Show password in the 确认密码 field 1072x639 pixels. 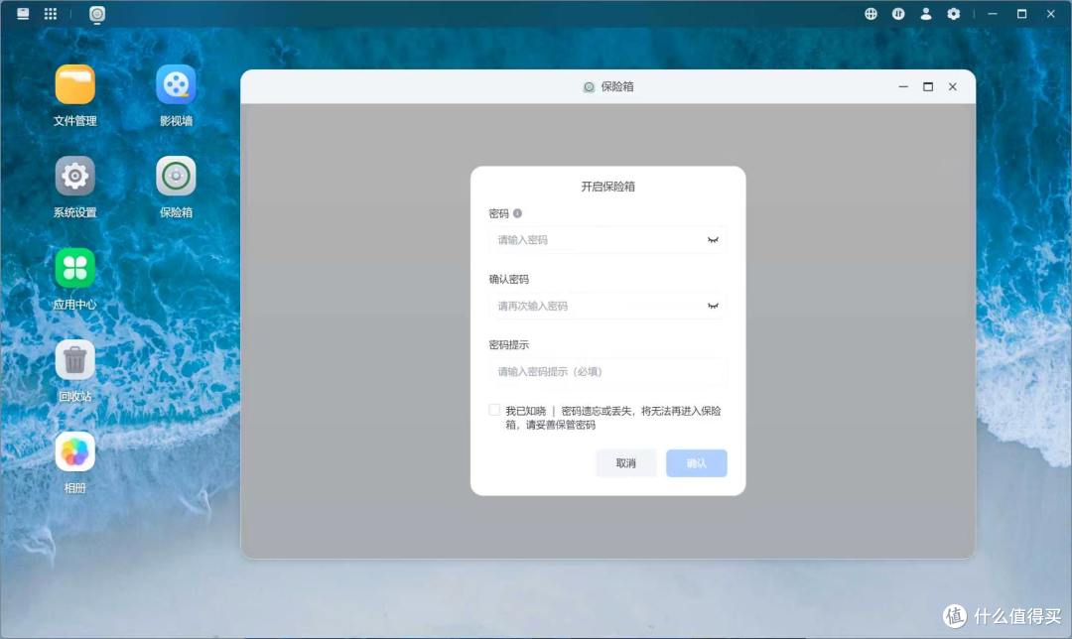pos(713,306)
